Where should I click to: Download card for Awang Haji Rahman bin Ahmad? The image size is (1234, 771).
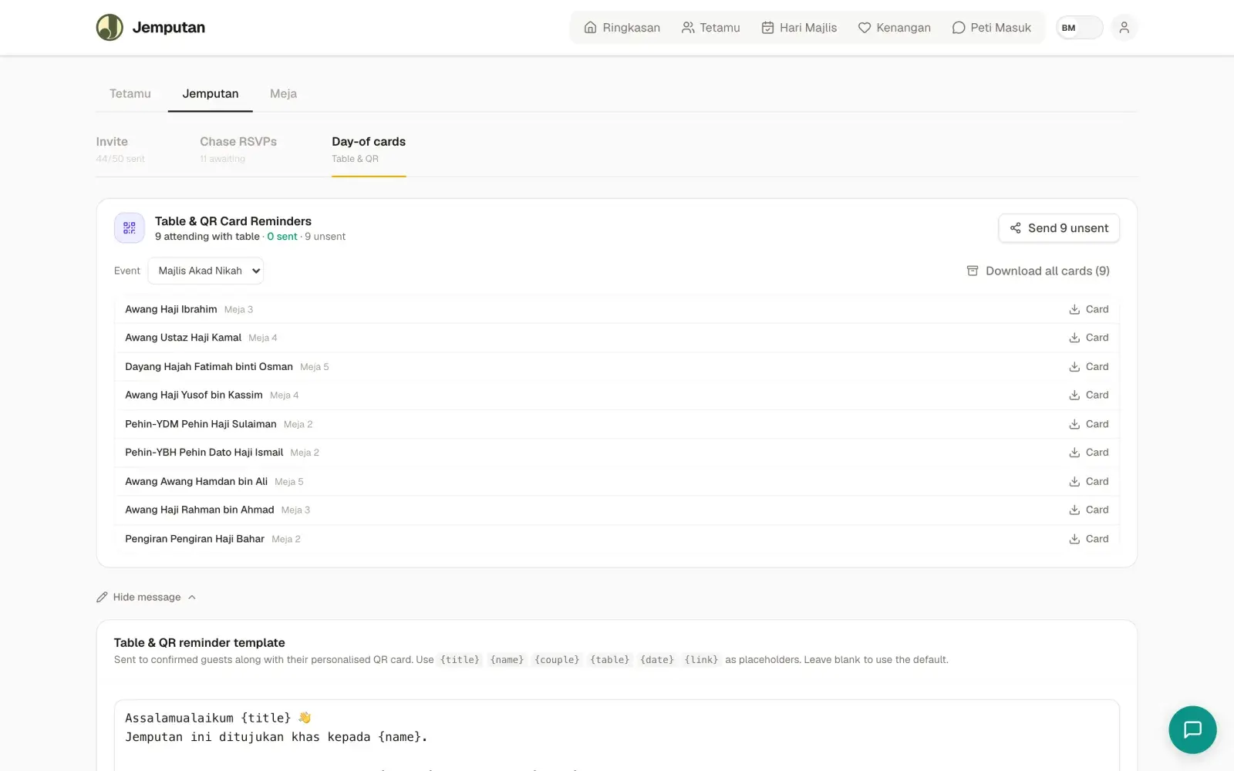click(1088, 510)
